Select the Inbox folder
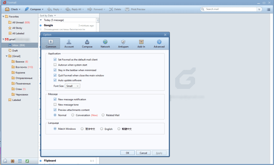Viewport: 274px width, 165px height. pos(20,45)
